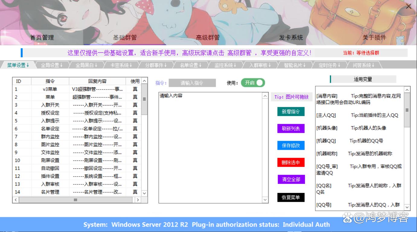The width and height of the screenshot is (417, 232).
Task: Refresh the list with 刷新列表
Action: point(291,129)
